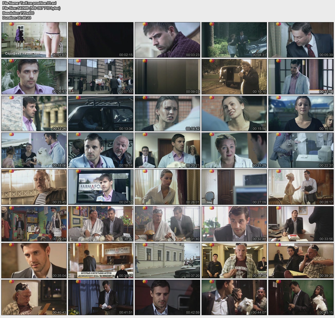Click the white dog thumbnail at 00:18:06
Screen dimensions: 335x318
(34, 150)
